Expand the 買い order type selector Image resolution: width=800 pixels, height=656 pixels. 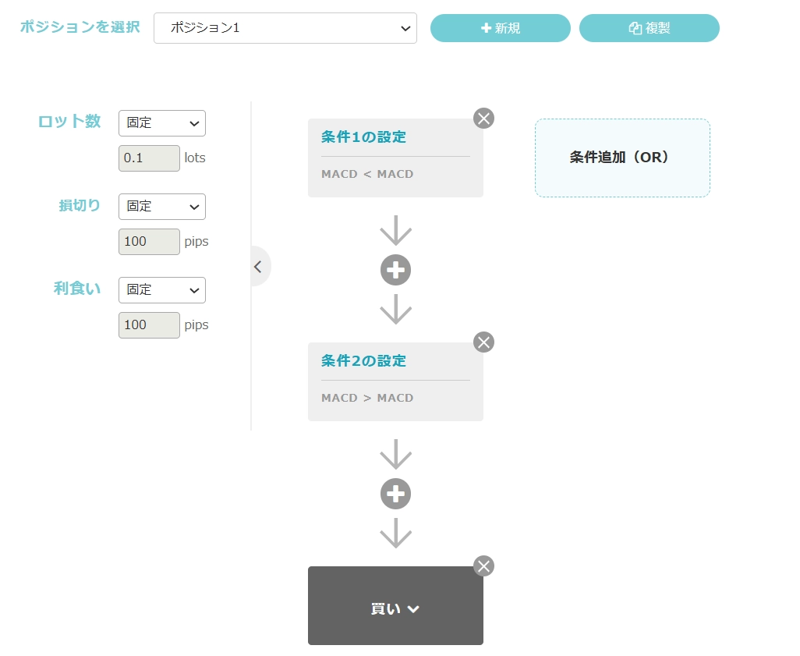coord(395,608)
